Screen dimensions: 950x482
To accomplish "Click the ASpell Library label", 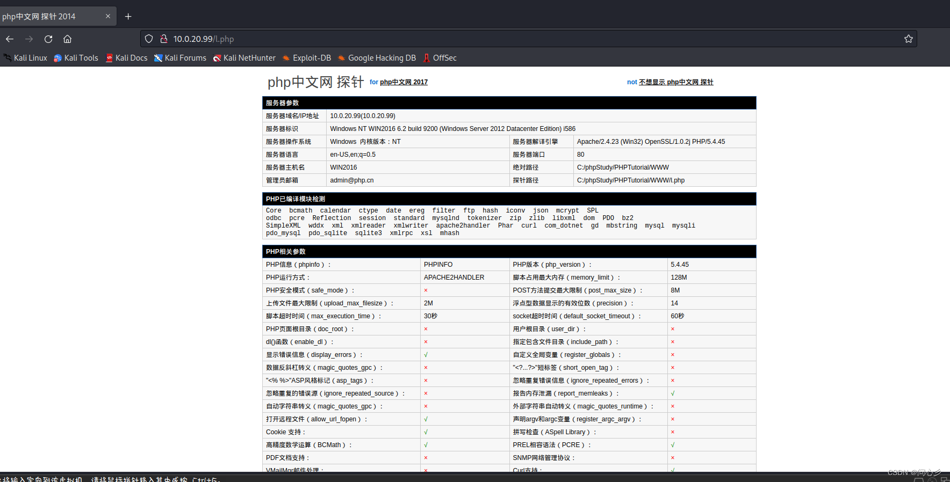I will point(555,432).
